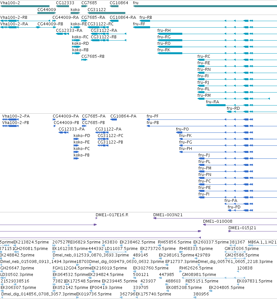Click EST label RE55151.5prime
The height and width of the screenshot is (299, 277).
click(x=202, y=281)
